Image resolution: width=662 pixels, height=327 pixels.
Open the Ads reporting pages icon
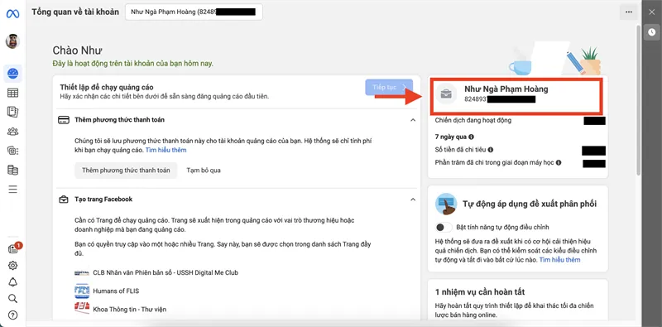(x=12, y=112)
